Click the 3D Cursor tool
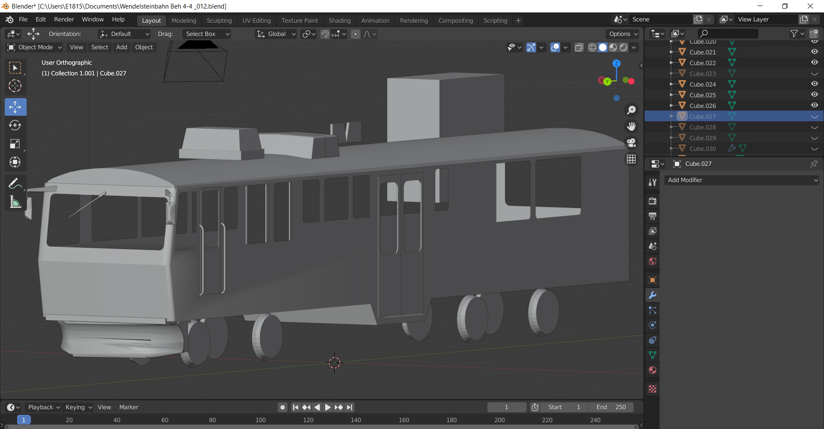Screen dimensions: 824x429 click(x=15, y=86)
